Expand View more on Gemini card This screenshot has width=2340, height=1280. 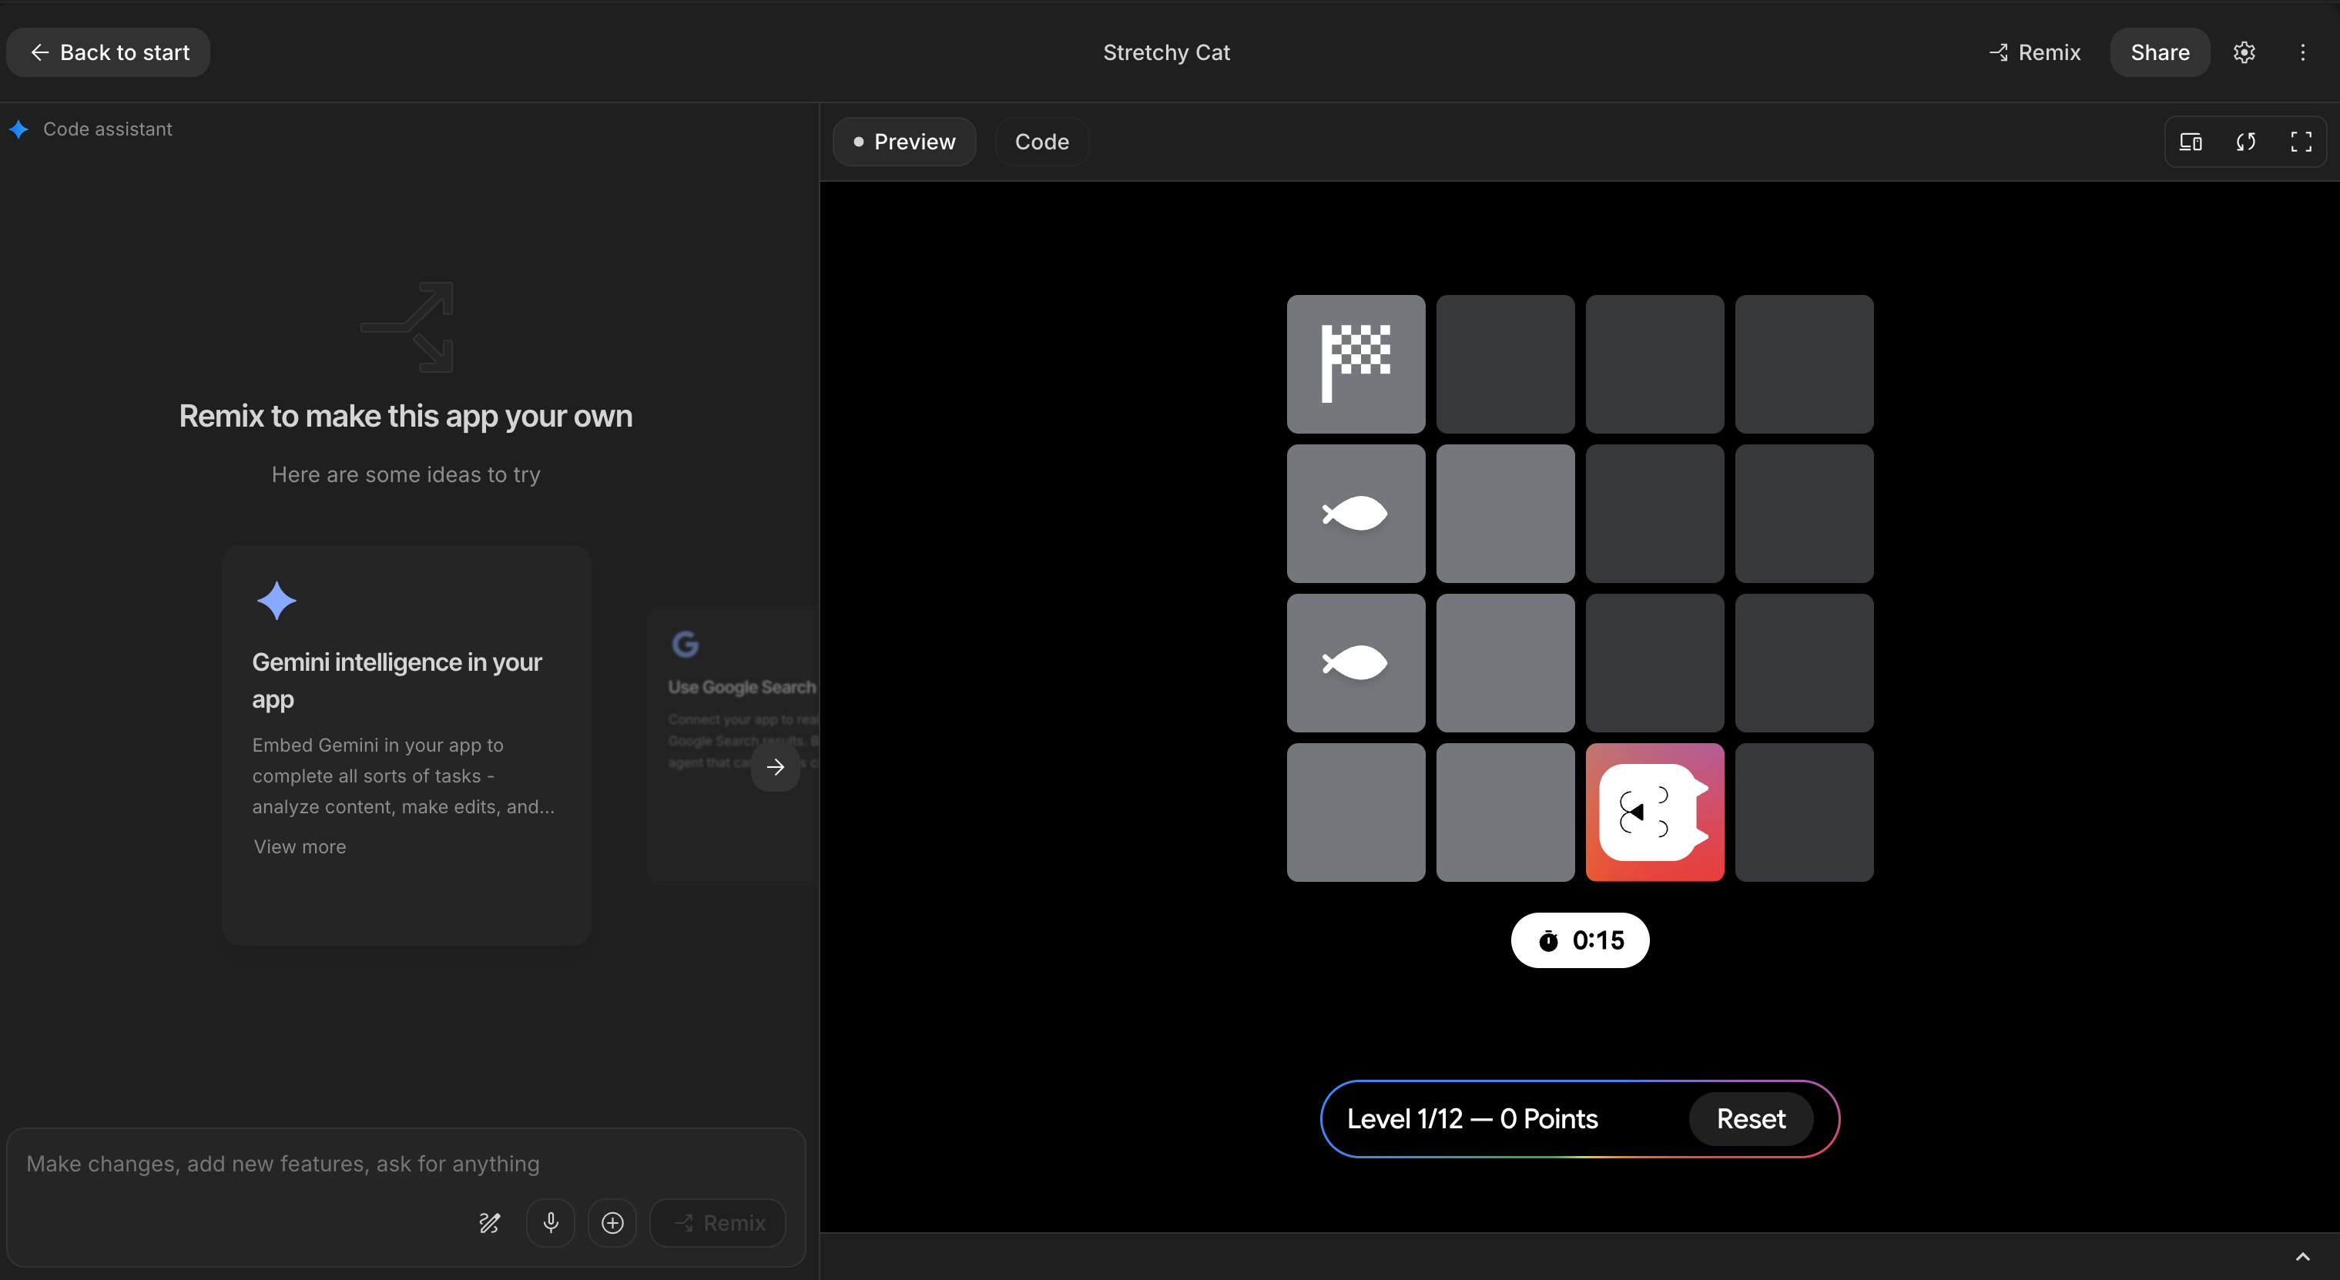tap(300, 846)
